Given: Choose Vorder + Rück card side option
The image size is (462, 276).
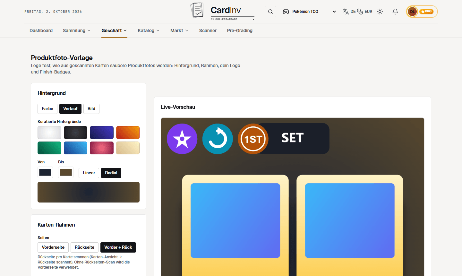Looking at the screenshot, I should pyautogui.click(x=118, y=247).
